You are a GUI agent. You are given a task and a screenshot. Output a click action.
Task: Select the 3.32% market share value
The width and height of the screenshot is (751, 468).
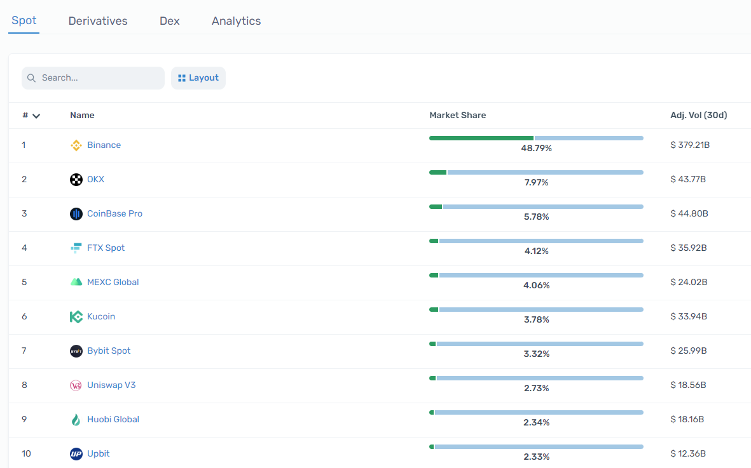[x=537, y=354]
